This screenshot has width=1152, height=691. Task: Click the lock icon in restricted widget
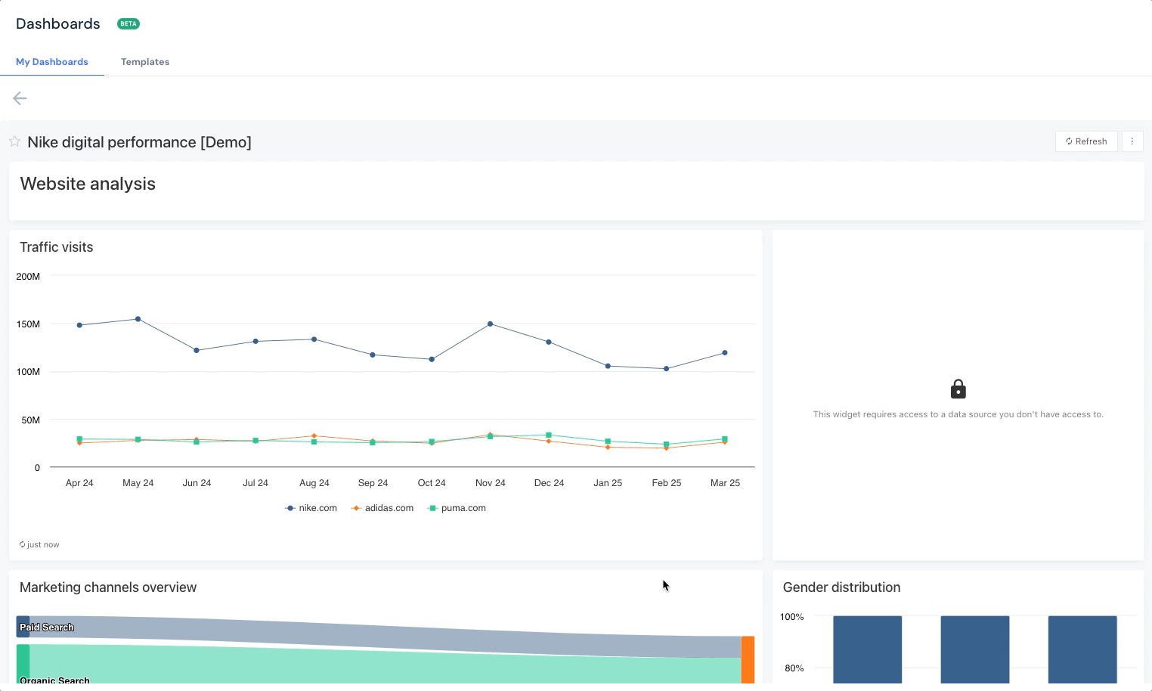click(958, 389)
